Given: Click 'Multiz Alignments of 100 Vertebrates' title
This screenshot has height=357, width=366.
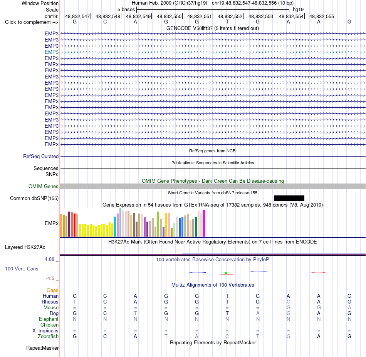Looking at the screenshot, I should [x=213, y=285].
